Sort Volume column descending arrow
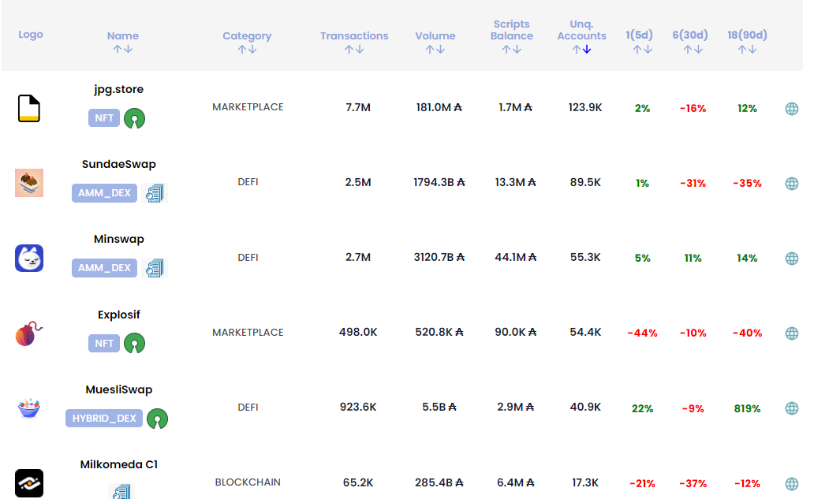The image size is (814, 499). click(x=441, y=50)
